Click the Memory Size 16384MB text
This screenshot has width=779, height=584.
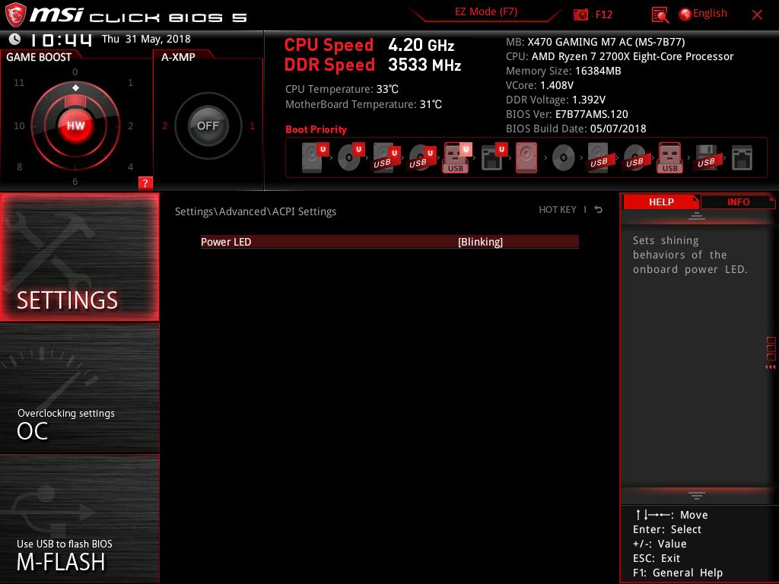(x=564, y=71)
